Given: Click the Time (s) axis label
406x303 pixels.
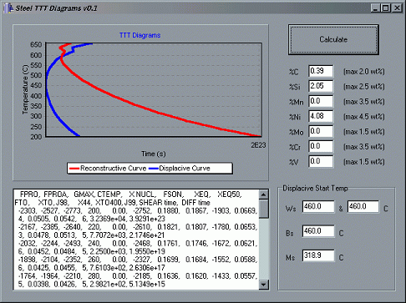Looking at the screenshot, I should (x=154, y=154).
